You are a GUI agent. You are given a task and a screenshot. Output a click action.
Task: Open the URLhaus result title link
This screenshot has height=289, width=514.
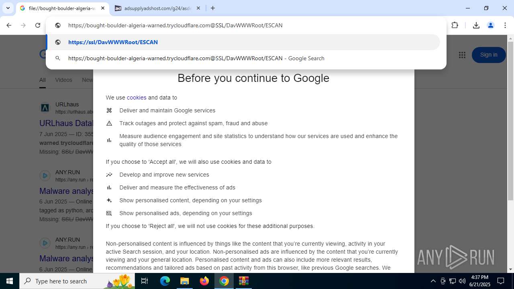click(66, 123)
